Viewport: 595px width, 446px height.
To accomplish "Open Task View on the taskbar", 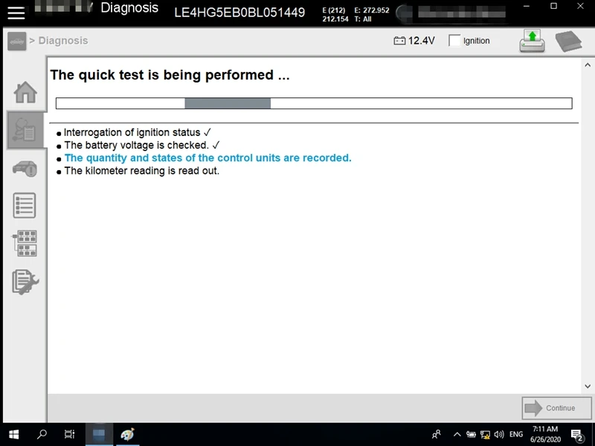I will 70,434.
